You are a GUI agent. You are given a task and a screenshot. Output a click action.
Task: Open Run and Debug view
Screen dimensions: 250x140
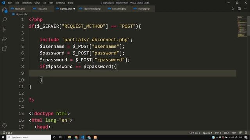[x=5, y=39]
